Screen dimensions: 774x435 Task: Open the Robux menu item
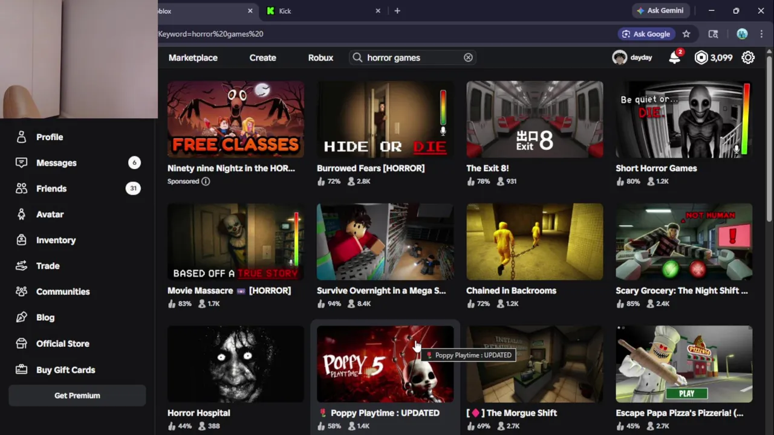(320, 57)
